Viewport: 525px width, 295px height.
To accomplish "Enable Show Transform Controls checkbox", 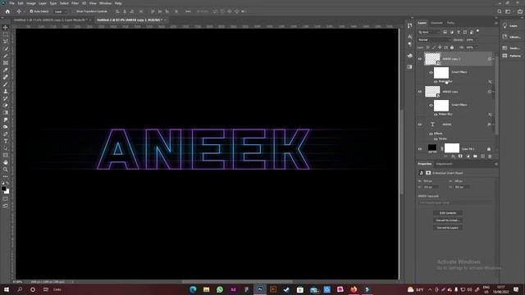I will 74,11.
